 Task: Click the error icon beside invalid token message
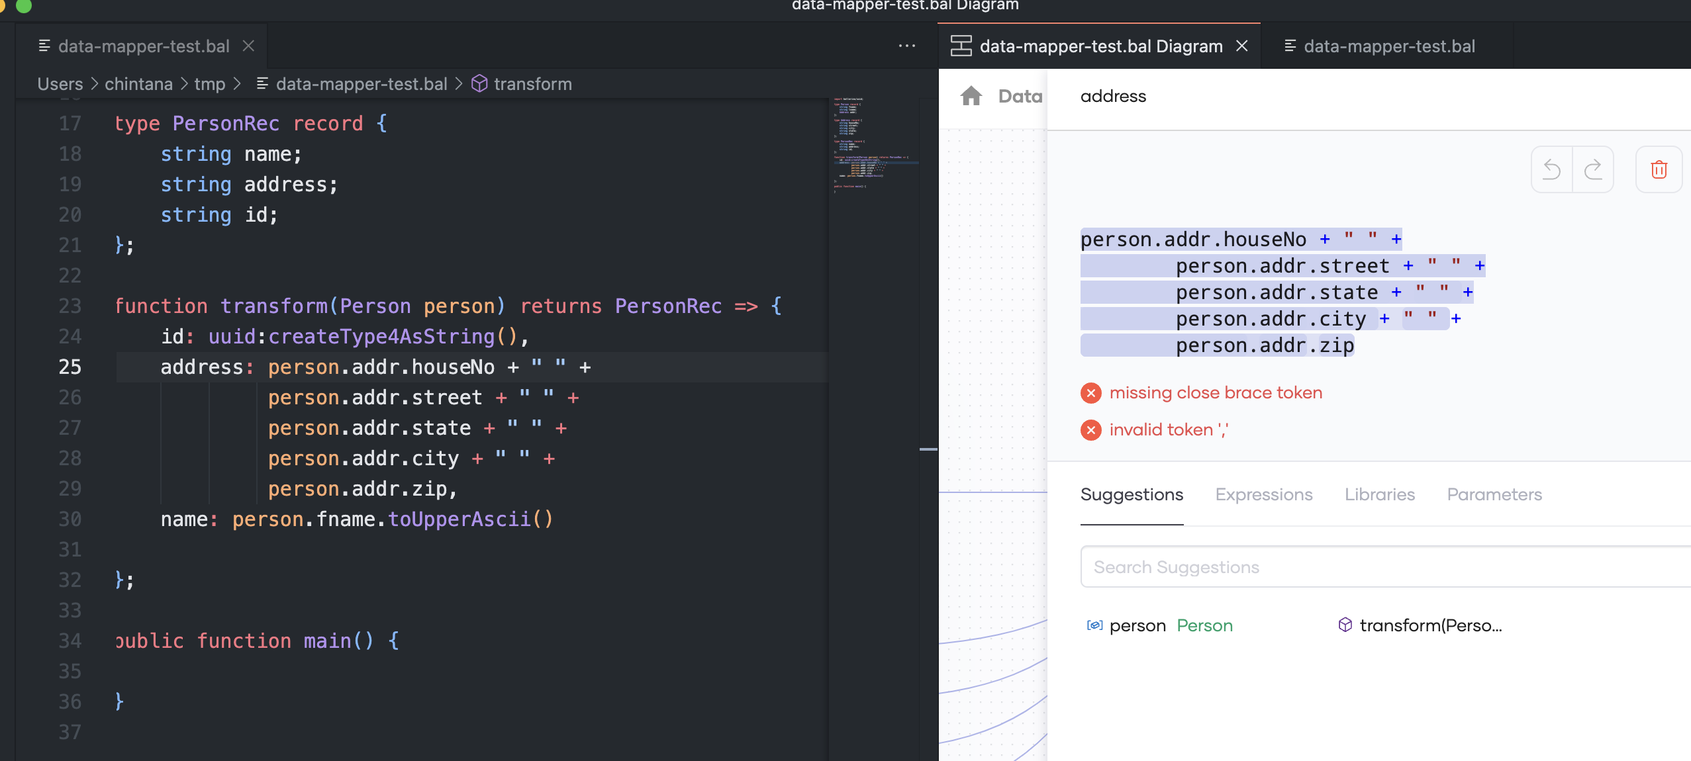click(1090, 430)
